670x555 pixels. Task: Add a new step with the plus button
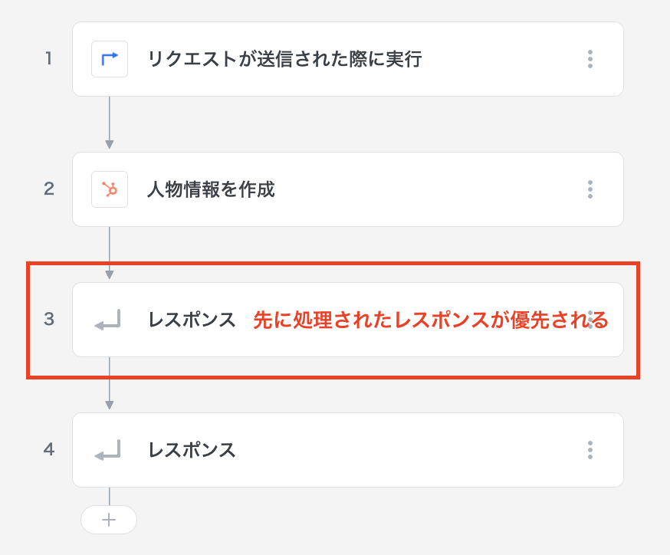point(109,520)
